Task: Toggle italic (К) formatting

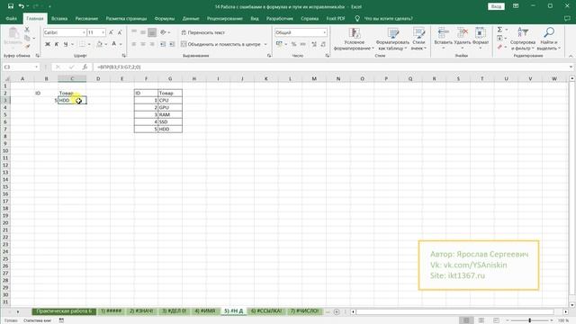Action: point(57,44)
